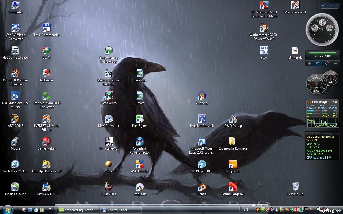Image resolution: width=343 pixels, height=214 pixels.
Task: Open Cyberlink PowerDirector desktop icon
Action: 140,146
